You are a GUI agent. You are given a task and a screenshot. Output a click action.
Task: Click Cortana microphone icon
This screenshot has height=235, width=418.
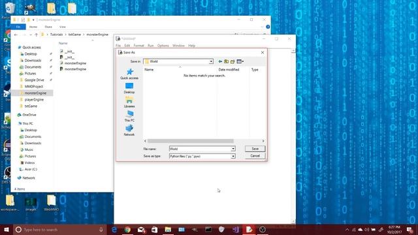(101, 229)
